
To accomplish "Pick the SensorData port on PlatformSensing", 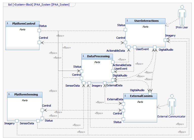I will click(38, 121).
